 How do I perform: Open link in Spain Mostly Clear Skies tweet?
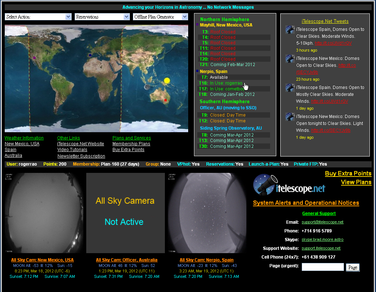pyautogui.click(x=329, y=101)
